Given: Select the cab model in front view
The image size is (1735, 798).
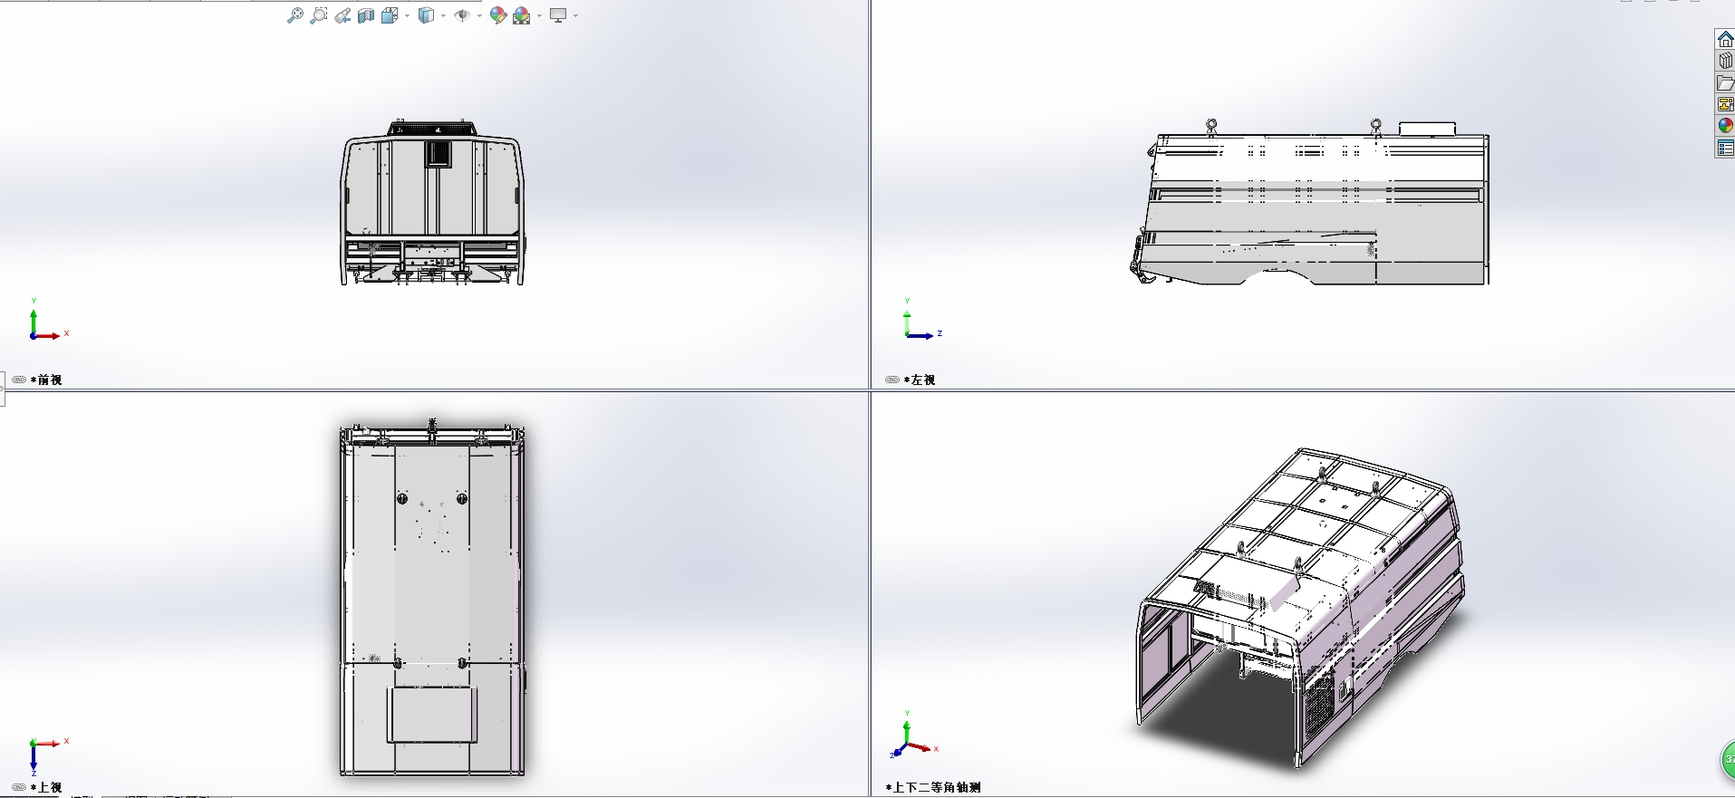Looking at the screenshot, I should pyautogui.click(x=432, y=202).
